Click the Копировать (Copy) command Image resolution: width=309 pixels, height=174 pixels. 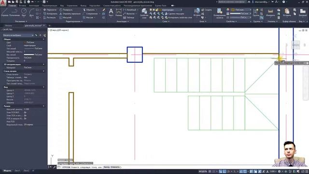point(50,14)
